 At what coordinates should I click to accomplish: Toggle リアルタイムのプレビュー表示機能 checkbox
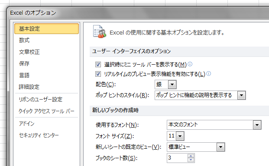tap(98, 74)
